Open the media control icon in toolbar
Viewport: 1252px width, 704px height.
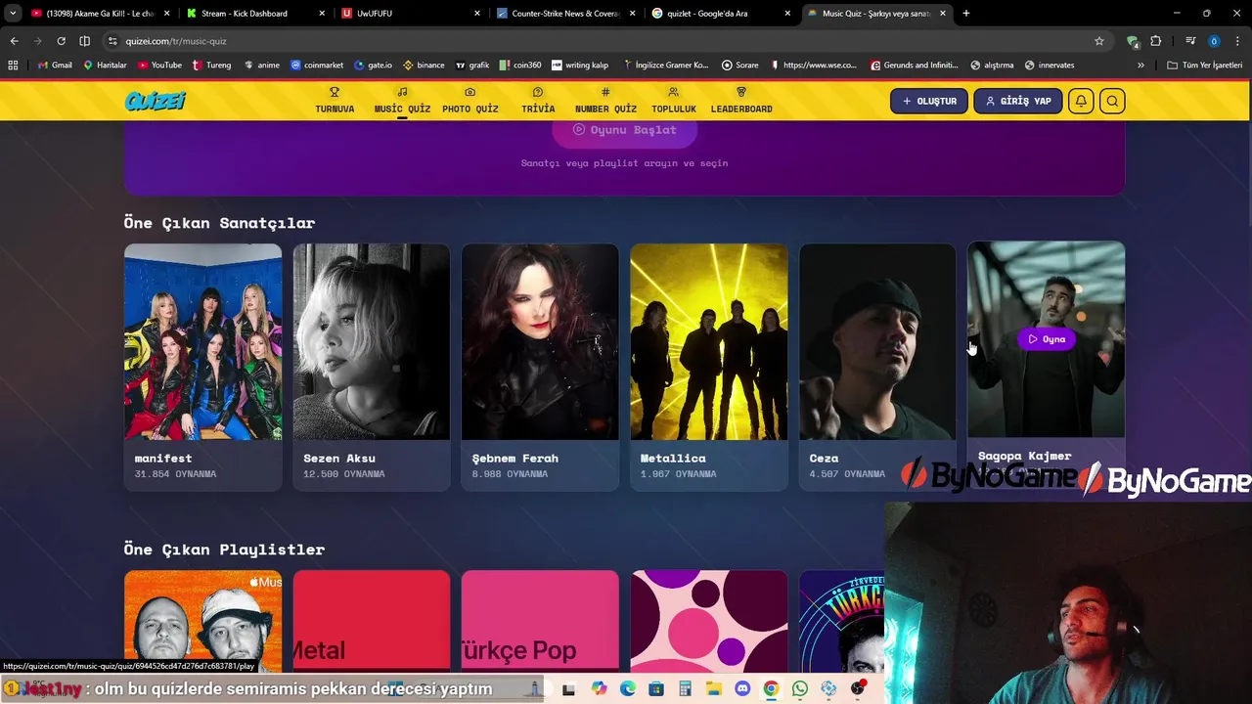(1190, 41)
